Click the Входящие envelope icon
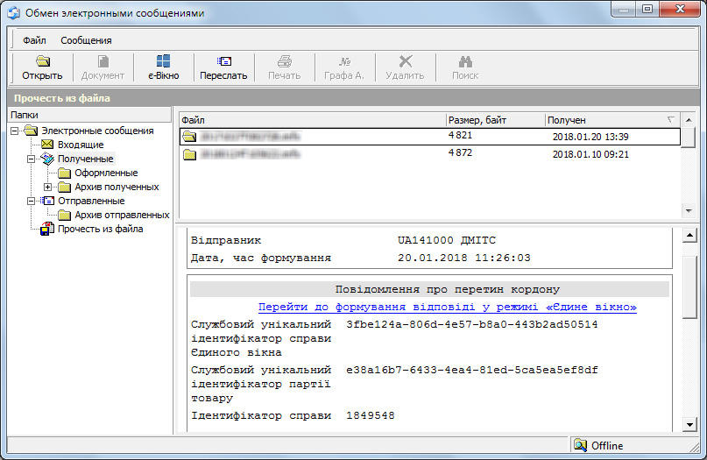This screenshot has width=707, height=460. pyautogui.click(x=47, y=145)
